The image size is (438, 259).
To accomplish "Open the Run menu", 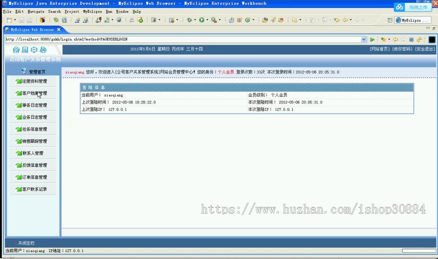I will [109, 12].
